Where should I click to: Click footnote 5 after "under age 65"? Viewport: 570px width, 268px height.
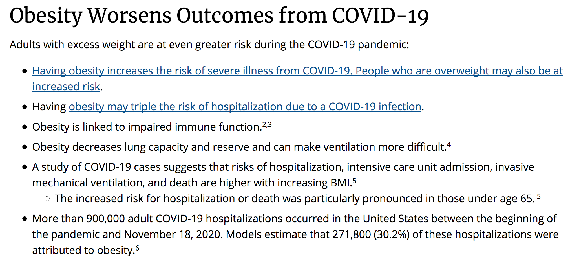pyautogui.click(x=539, y=196)
